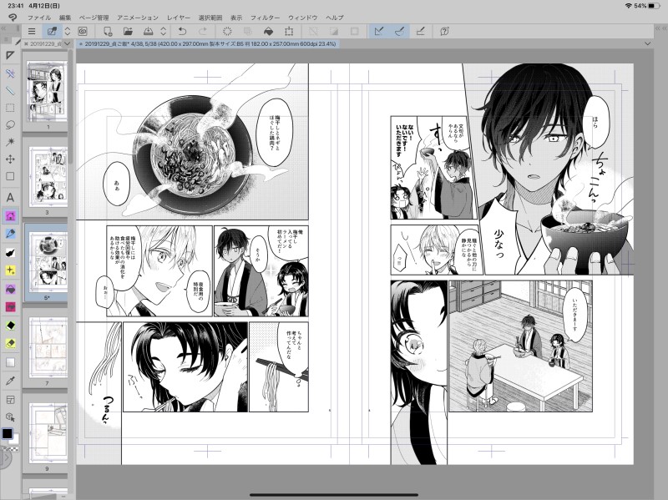668x500 pixels.
Task: Open page 1 thumbnail
Action: pyautogui.click(x=48, y=90)
